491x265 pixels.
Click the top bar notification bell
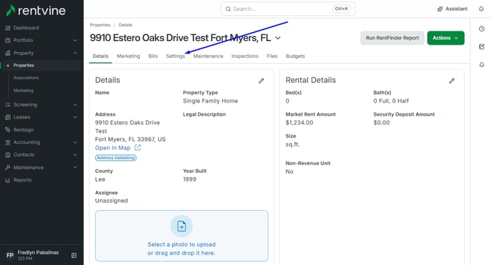tap(481, 9)
